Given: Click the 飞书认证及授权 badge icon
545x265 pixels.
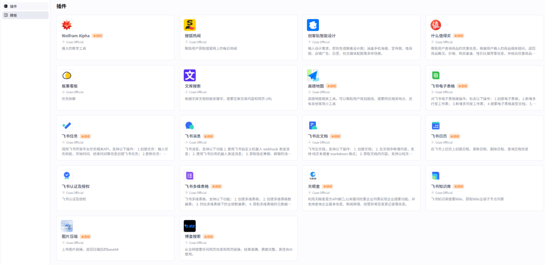Looking at the screenshot, I should (x=67, y=175).
